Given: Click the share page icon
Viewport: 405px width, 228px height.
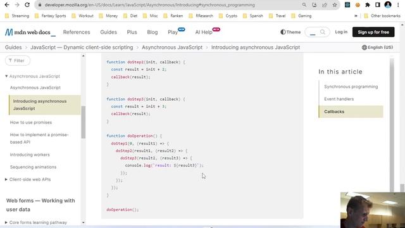Looking at the screenshot, I should tap(325, 4).
